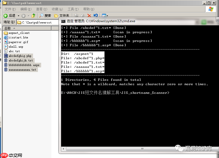219x158 pixels.
Task: Click '1 Directories, 4 Files found in total'
Action: pos(101,80)
